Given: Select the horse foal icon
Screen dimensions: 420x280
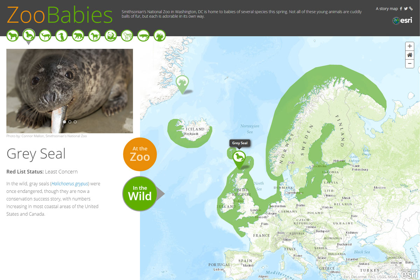Looking at the screenshot, I should pyautogui.click(x=94, y=35).
